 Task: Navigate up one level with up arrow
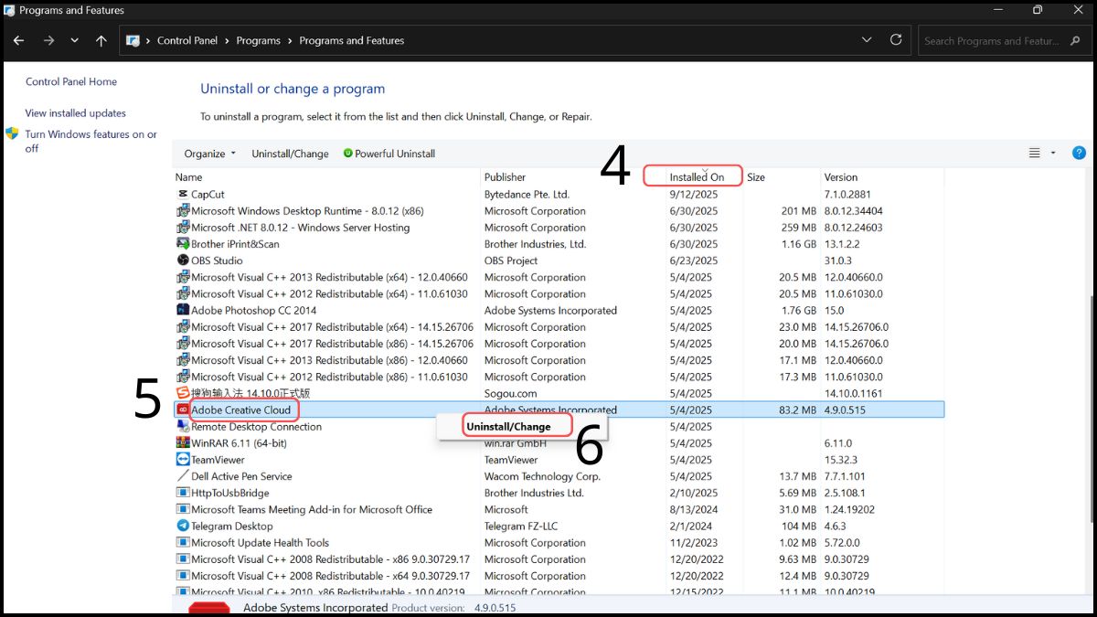click(101, 40)
